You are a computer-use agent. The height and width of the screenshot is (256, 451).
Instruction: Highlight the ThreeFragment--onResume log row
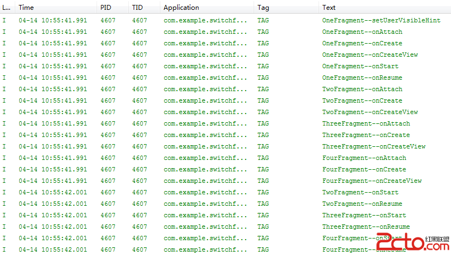[x=365, y=227]
